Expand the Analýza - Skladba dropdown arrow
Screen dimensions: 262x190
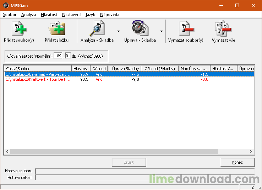[118, 31]
